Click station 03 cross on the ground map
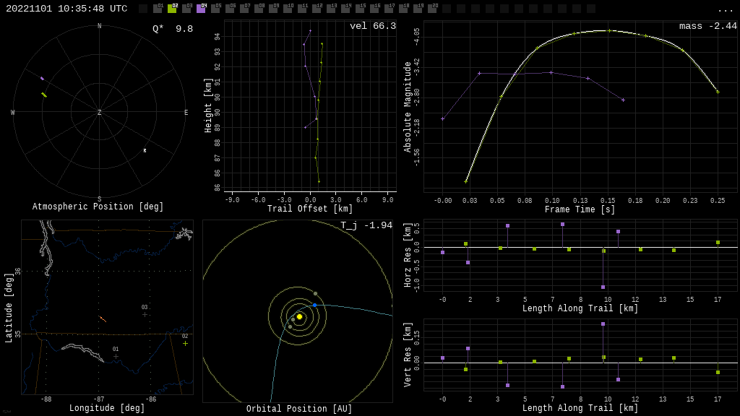 click(x=145, y=314)
